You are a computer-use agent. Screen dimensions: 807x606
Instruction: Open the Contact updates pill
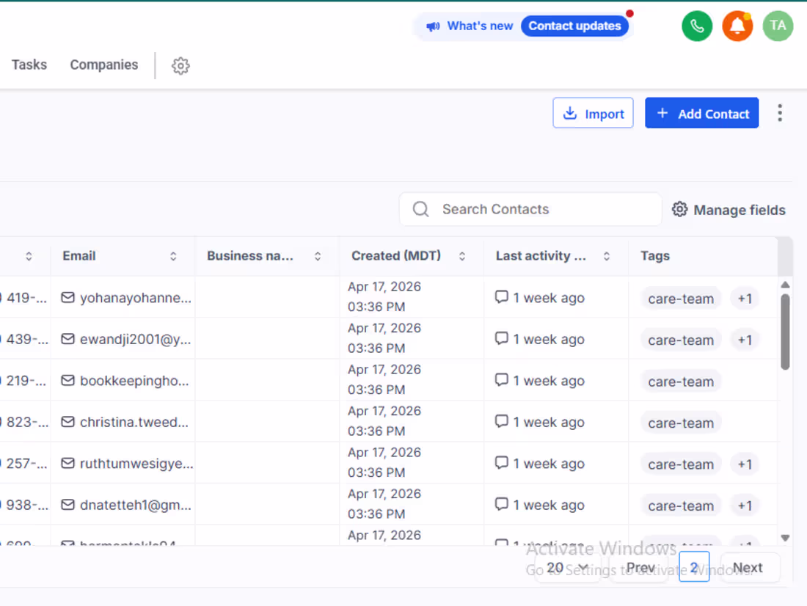tap(575, 26)
